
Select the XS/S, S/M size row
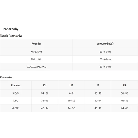click(x=69, y=52)
